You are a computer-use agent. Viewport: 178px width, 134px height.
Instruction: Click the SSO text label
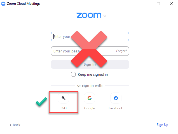(x=64, y=108)
